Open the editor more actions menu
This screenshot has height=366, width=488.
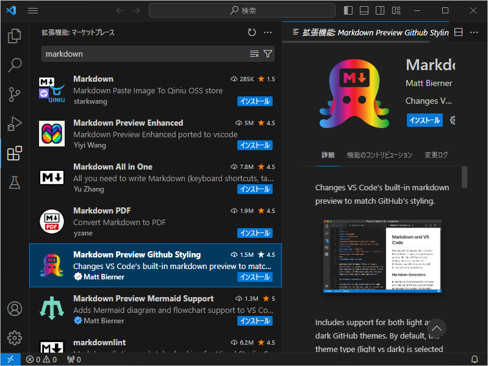(x=475, y=32)
